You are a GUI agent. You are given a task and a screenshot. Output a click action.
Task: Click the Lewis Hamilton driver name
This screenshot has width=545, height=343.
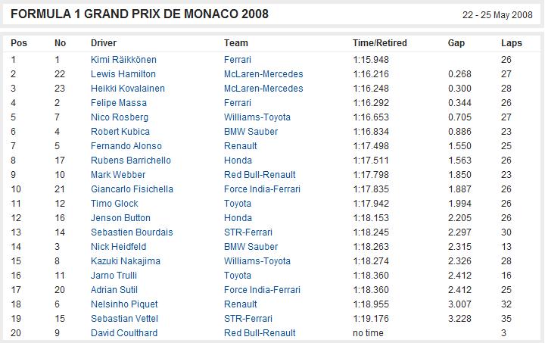(123, 74)
